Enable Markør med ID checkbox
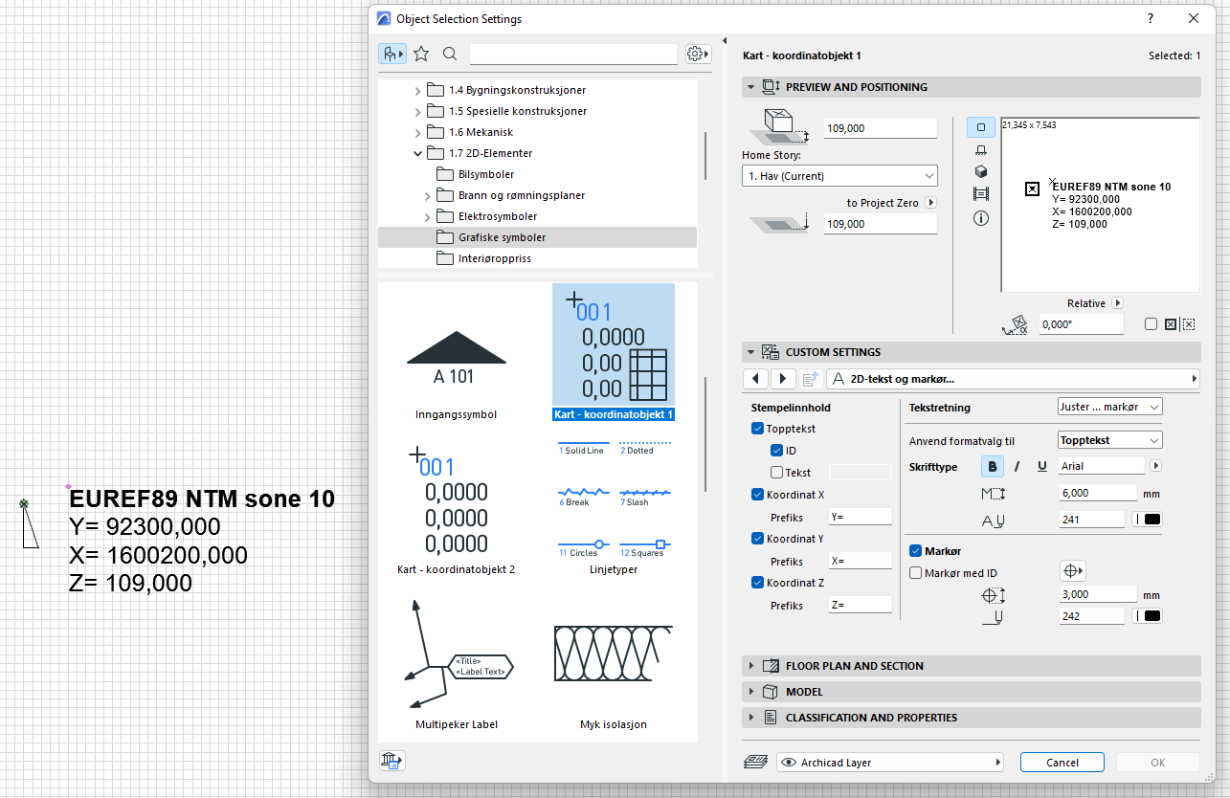Screen dimensions: 1230x798 (916, 573)
